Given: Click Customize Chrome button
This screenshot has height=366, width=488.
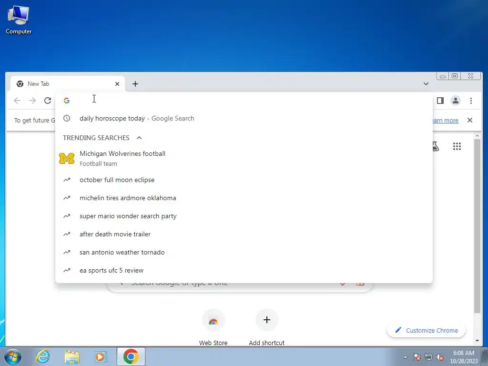Looking at the screenshot, I should point(426,331).
